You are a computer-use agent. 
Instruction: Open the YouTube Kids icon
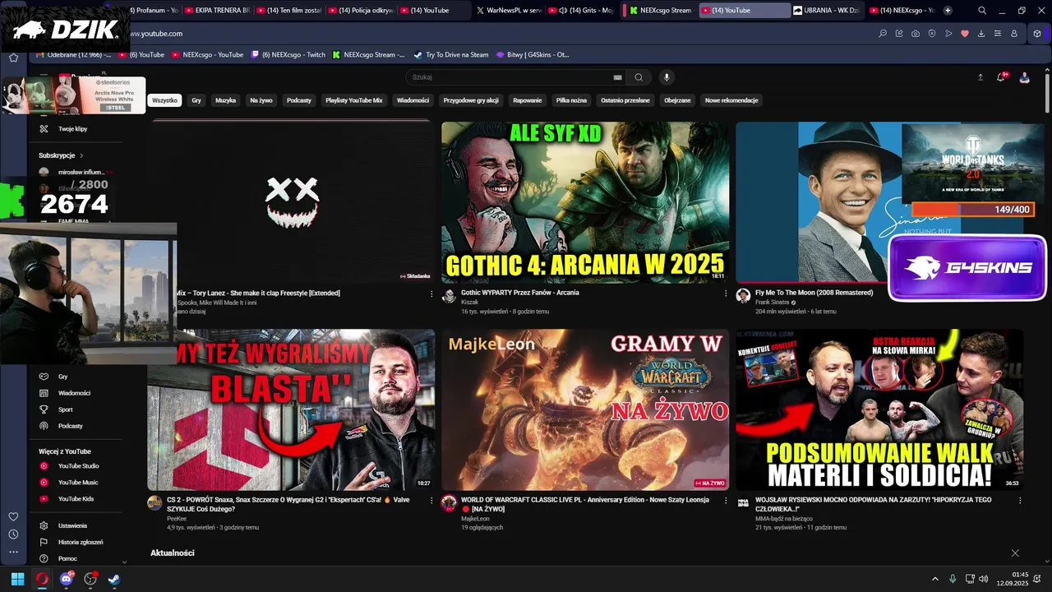coord(44,499)
